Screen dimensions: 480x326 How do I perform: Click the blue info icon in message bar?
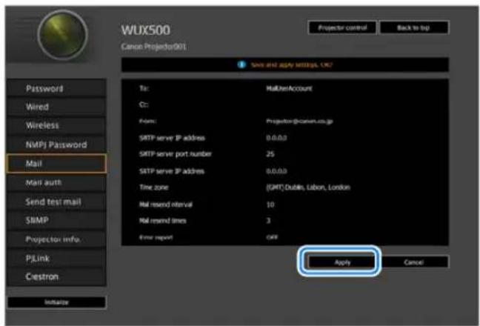(x=241, y=65)
